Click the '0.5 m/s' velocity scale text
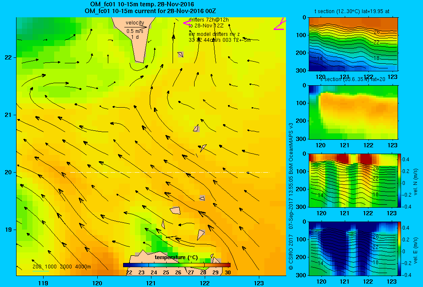 point(135,31)
